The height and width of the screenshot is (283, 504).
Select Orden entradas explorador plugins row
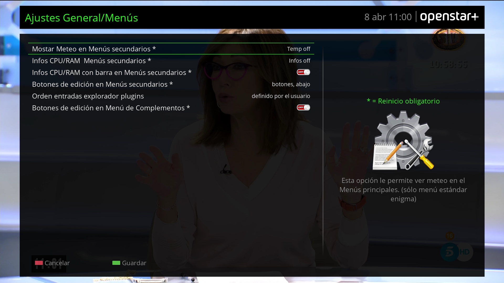(x=88, y=96)
